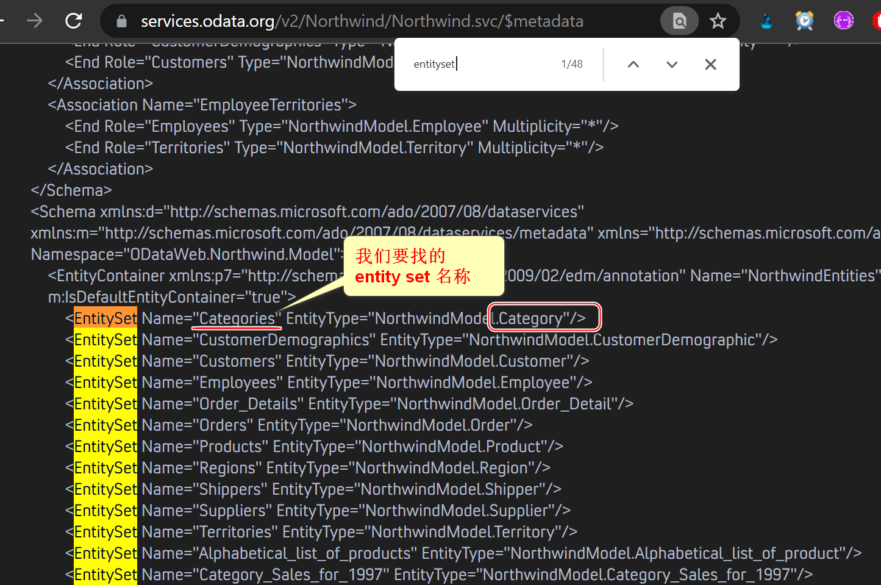Click the "Alphabetical_list_of_products" EntitySet line
881x585 pixels.
(x=463, y=553)
